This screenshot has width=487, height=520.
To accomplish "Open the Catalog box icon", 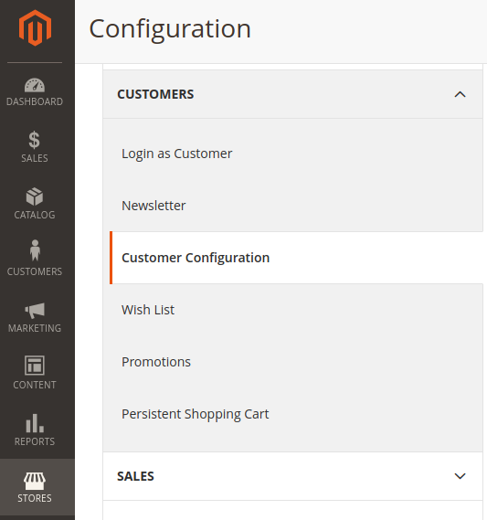I will 35,196.
